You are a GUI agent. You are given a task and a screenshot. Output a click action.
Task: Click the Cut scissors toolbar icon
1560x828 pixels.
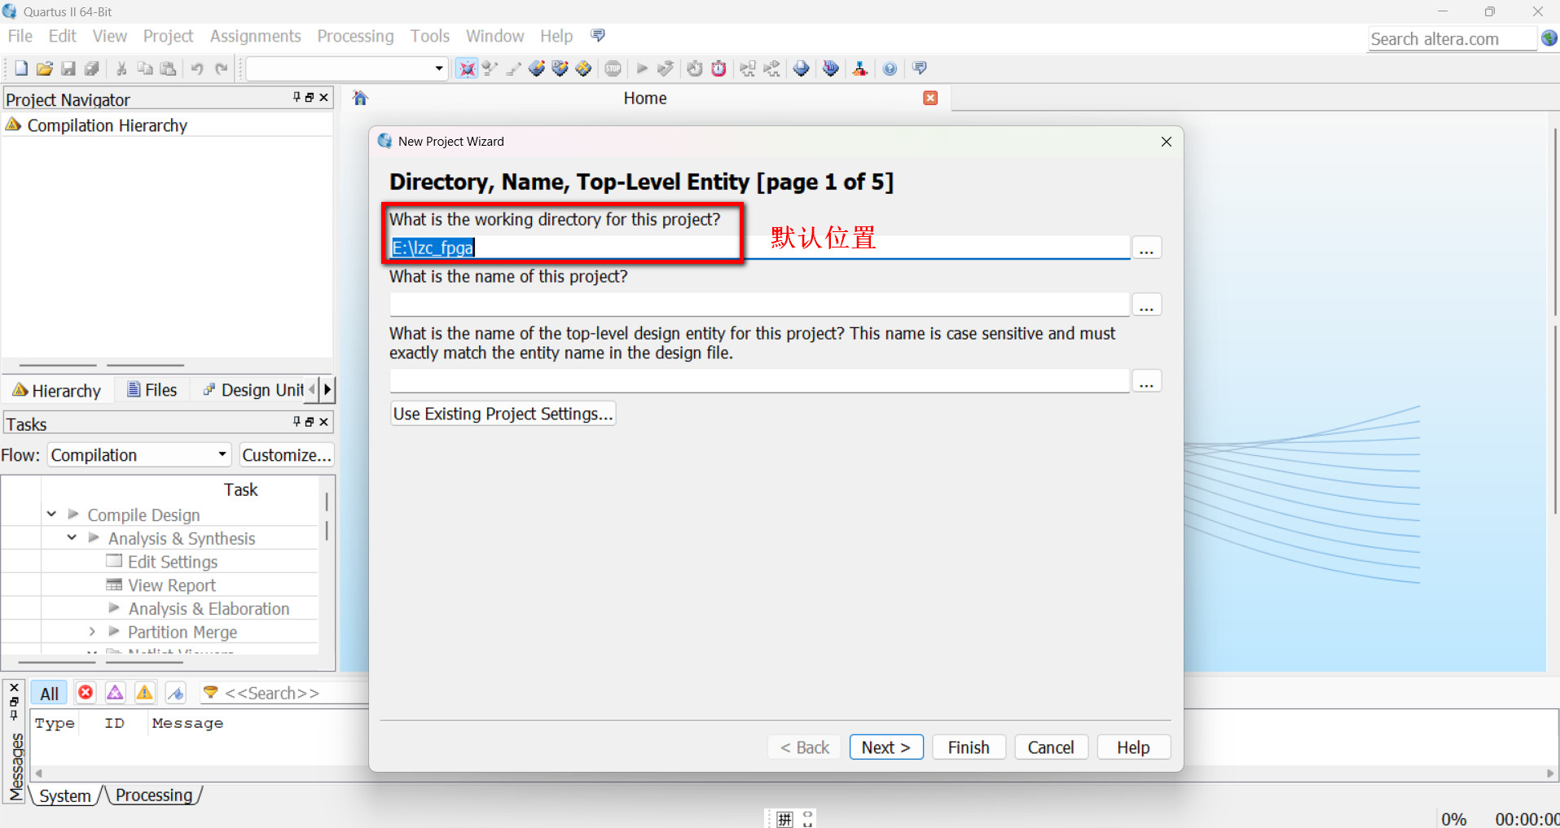[x=121, y=68]
